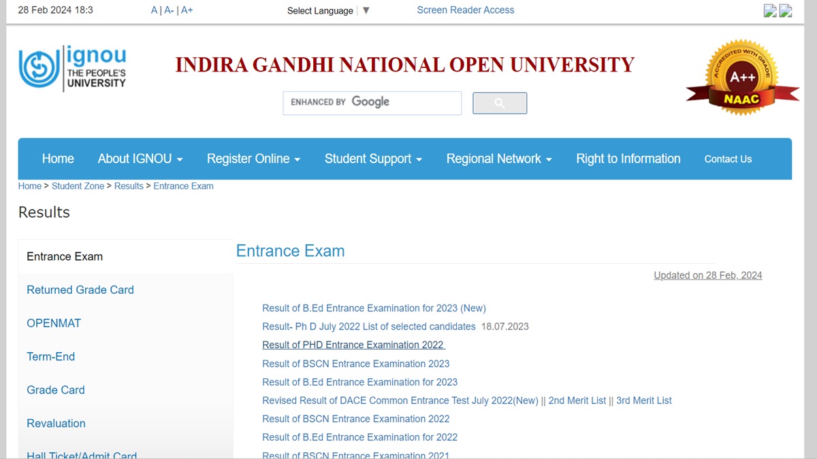Image resolution: width=817 pixels, height=459 pixels.
Task: Click the 3rd Merit List link
Action: pos(643,401)
